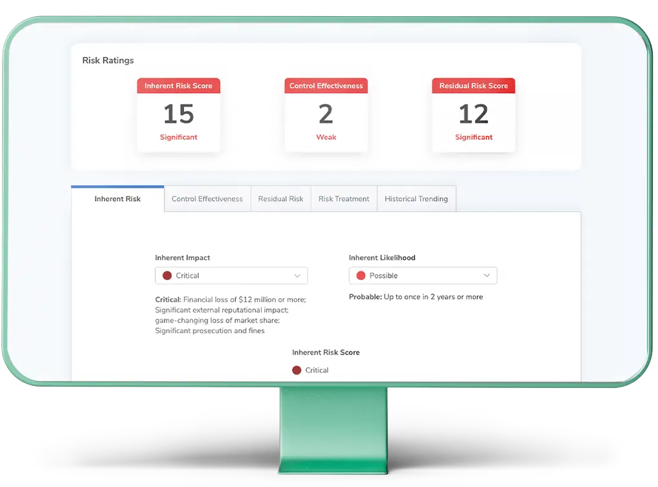Viewport: 658px width, 487px height.
Task: Expand Inherent Impact using its chevron arrow
Action: (297, 276)
